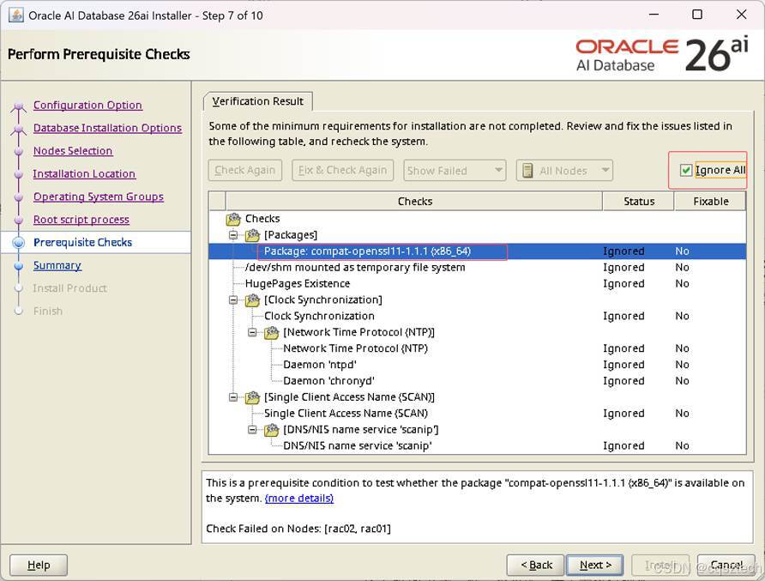Toggle the Ignore All checkbox

point(685,170)
